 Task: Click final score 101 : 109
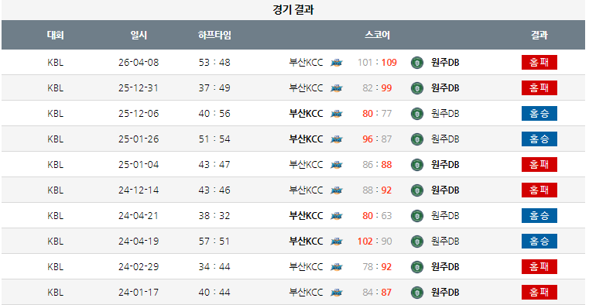point(377,63)
